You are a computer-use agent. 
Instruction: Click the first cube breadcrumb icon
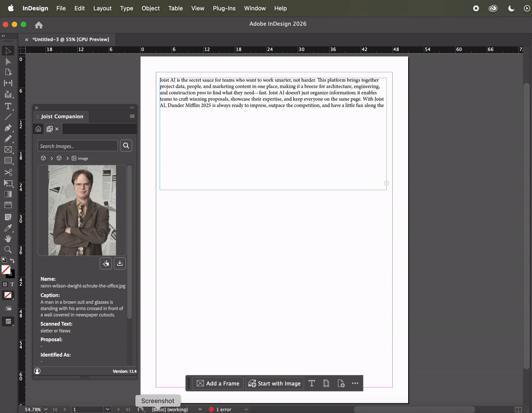coord(43,158)
